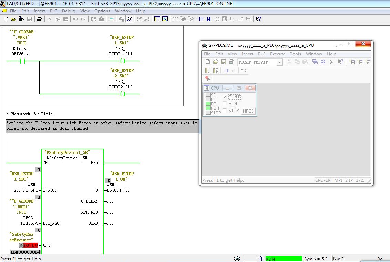Click the T=0 reset timers button in PLCSIM
This screenshot has width=390, height=262.
(x=244, y=71)
